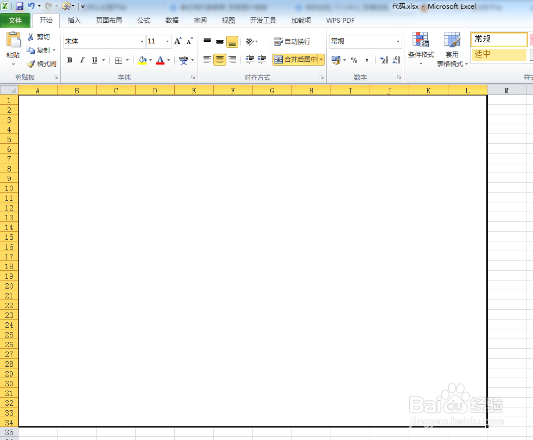533x440 pixels.
Task: Click the Paste clipboard icon
Action: click(x=13, y=40)
